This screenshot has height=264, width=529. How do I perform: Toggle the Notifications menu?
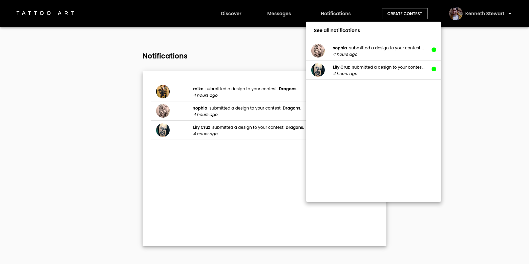(336, 14)
